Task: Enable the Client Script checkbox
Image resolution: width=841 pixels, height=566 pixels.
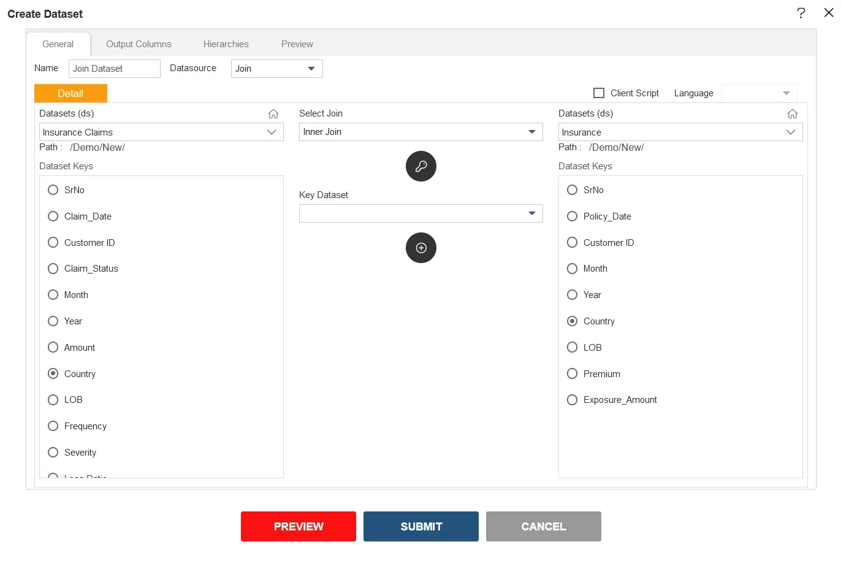Action: (x=599, y=93)
